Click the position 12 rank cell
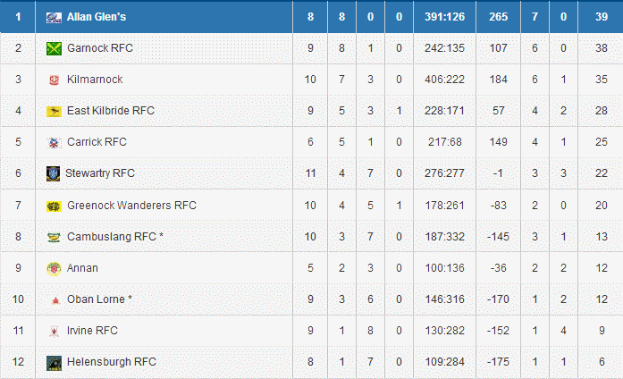 tap(18, 362)
